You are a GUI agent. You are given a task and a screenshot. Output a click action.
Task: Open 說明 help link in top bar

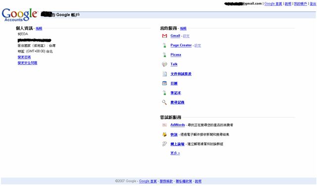(x=288, y=3)
